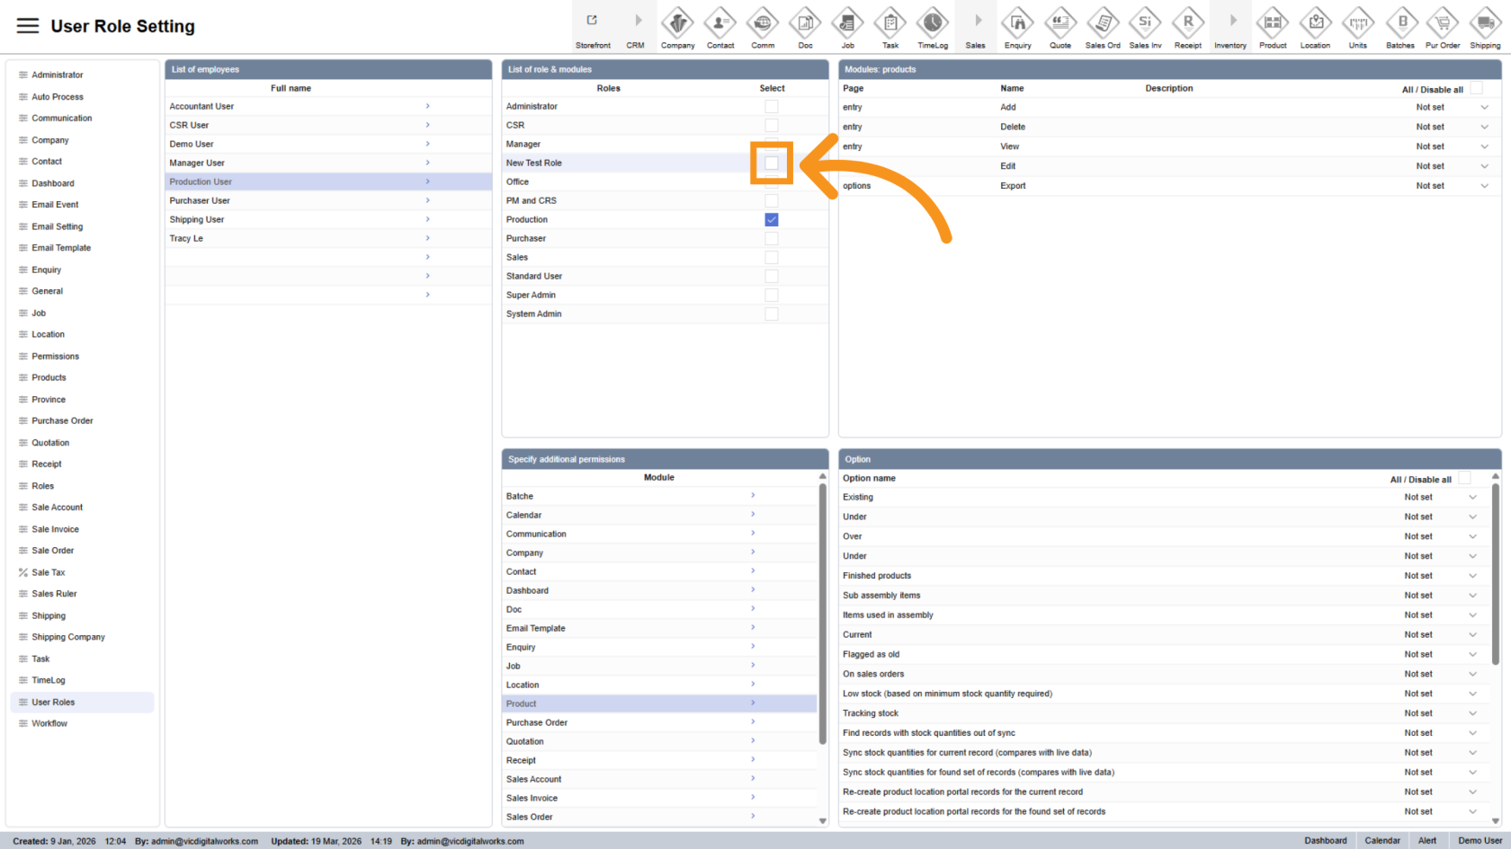The image size is (1511, 849).
Task: Toggle the Modules All / Disable all checkbox
Action: tap(1476, 88)
